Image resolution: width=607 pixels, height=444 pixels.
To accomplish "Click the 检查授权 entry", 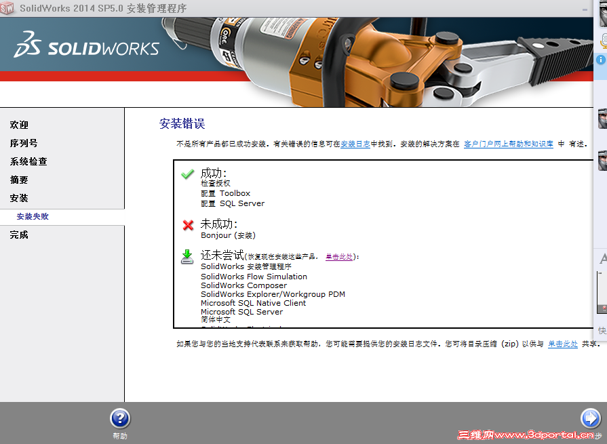I will [216, 183].
